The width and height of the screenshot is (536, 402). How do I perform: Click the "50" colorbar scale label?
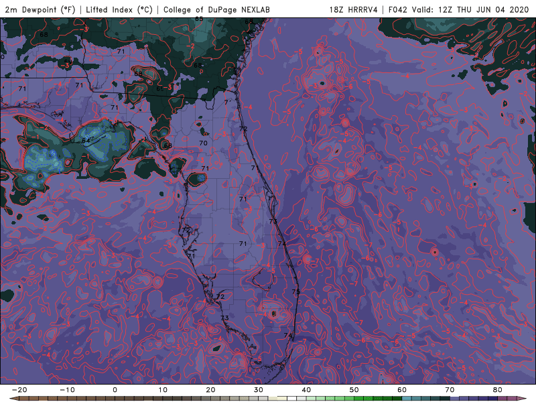tap(354, 390)
